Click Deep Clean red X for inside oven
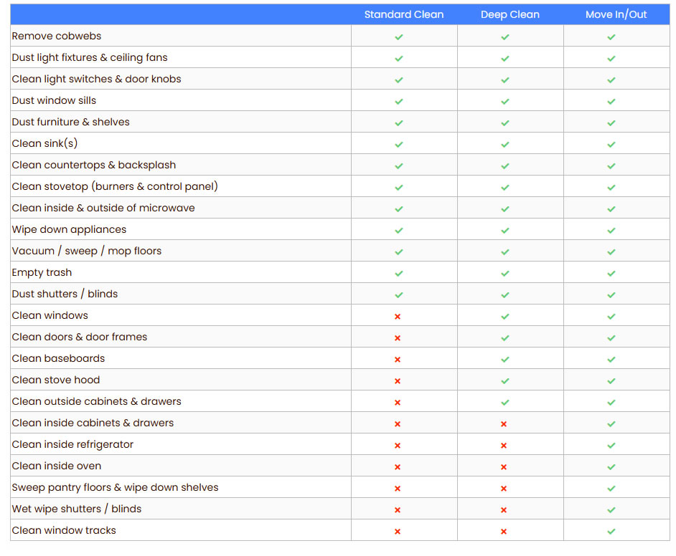 click(x=504, y=466)
